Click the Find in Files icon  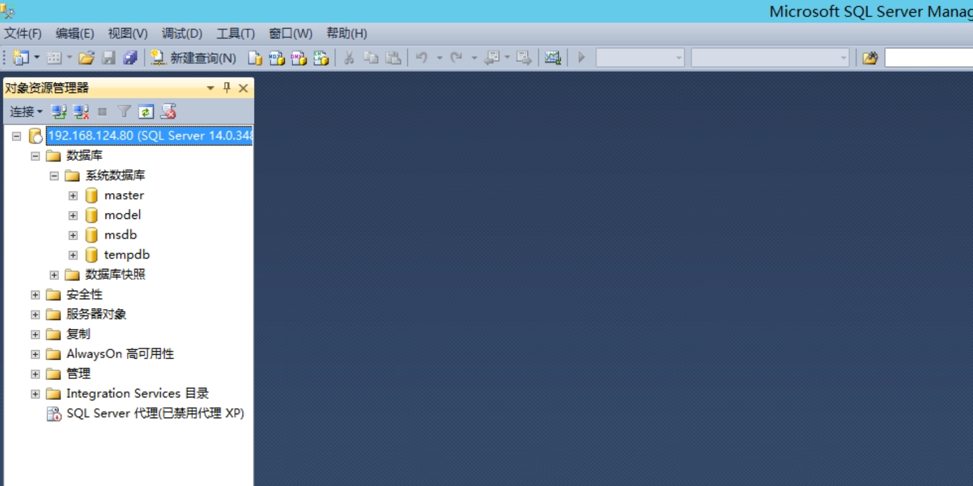point(870,57)
